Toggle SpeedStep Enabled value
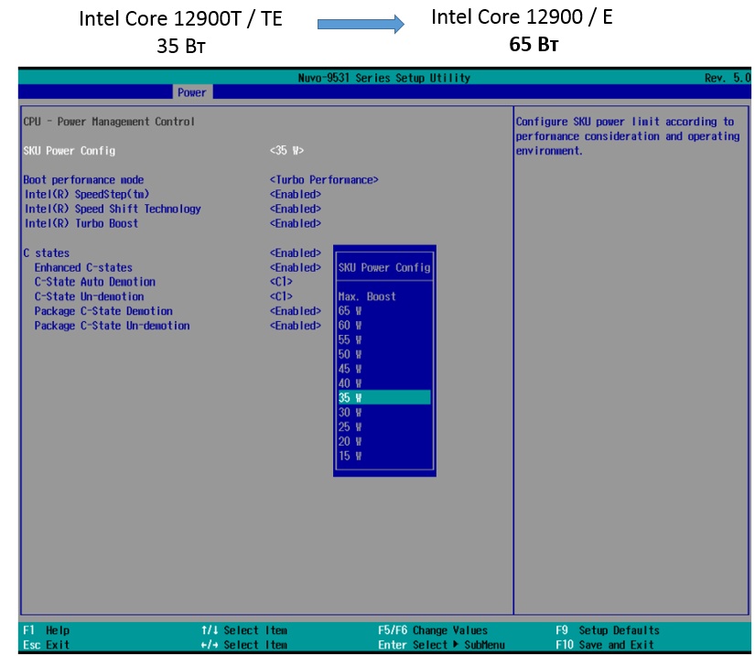 [x=296, y=195]
